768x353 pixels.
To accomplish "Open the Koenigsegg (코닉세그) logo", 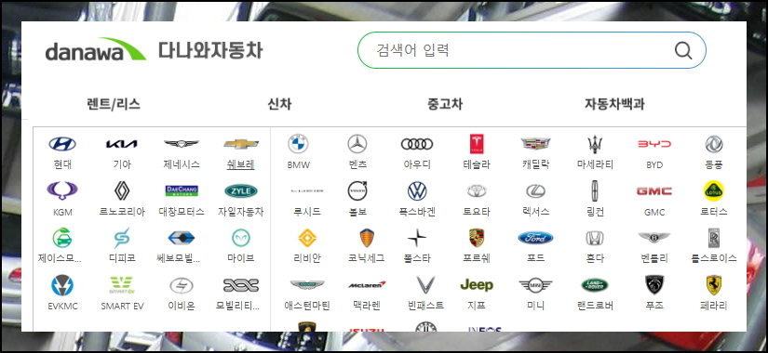I will pos(367,238).
